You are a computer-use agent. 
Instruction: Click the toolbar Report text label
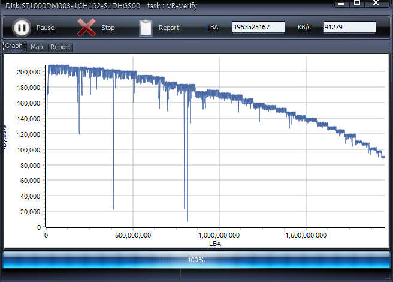[x=169, y=28]
